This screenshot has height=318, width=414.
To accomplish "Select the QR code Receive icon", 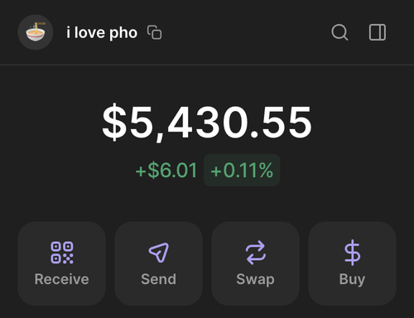I will (62, 253).
